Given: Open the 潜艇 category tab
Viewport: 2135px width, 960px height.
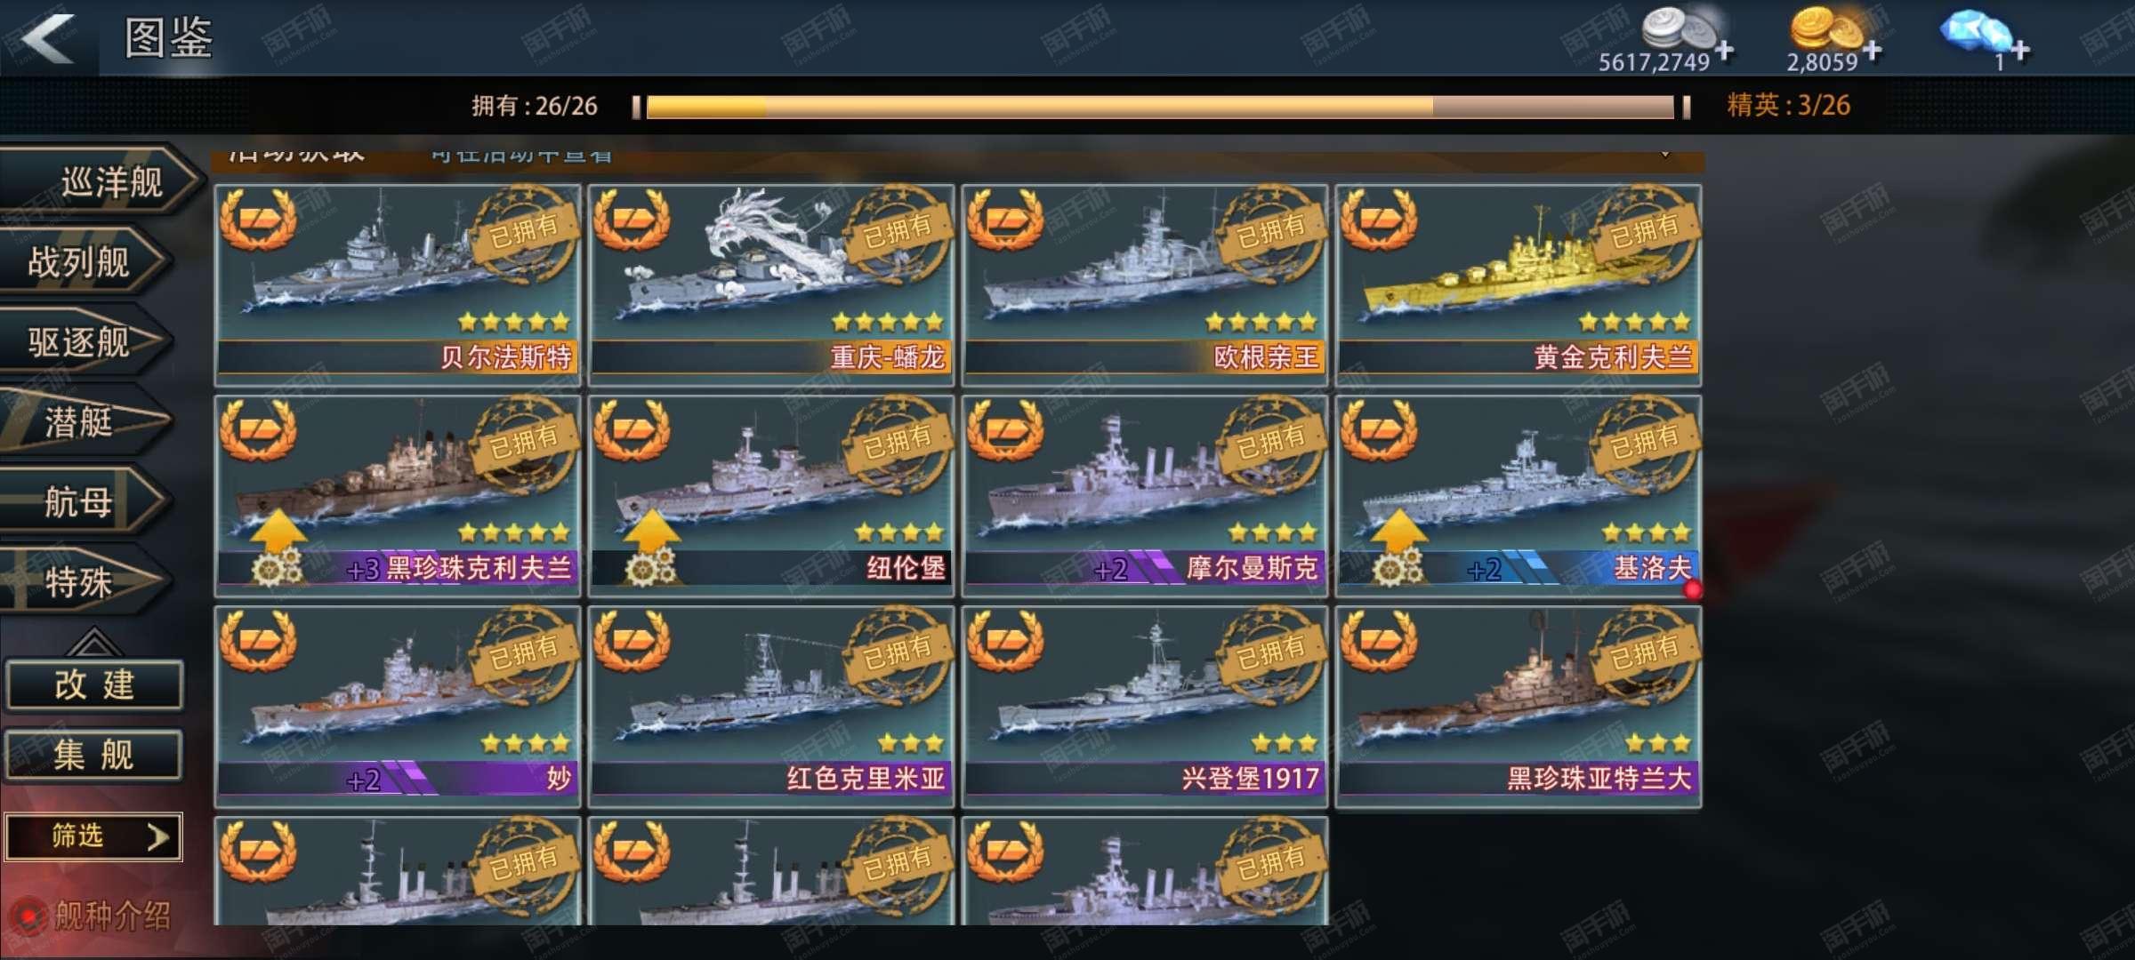Looking at the screenshot, I should click(x=85, y=421).
